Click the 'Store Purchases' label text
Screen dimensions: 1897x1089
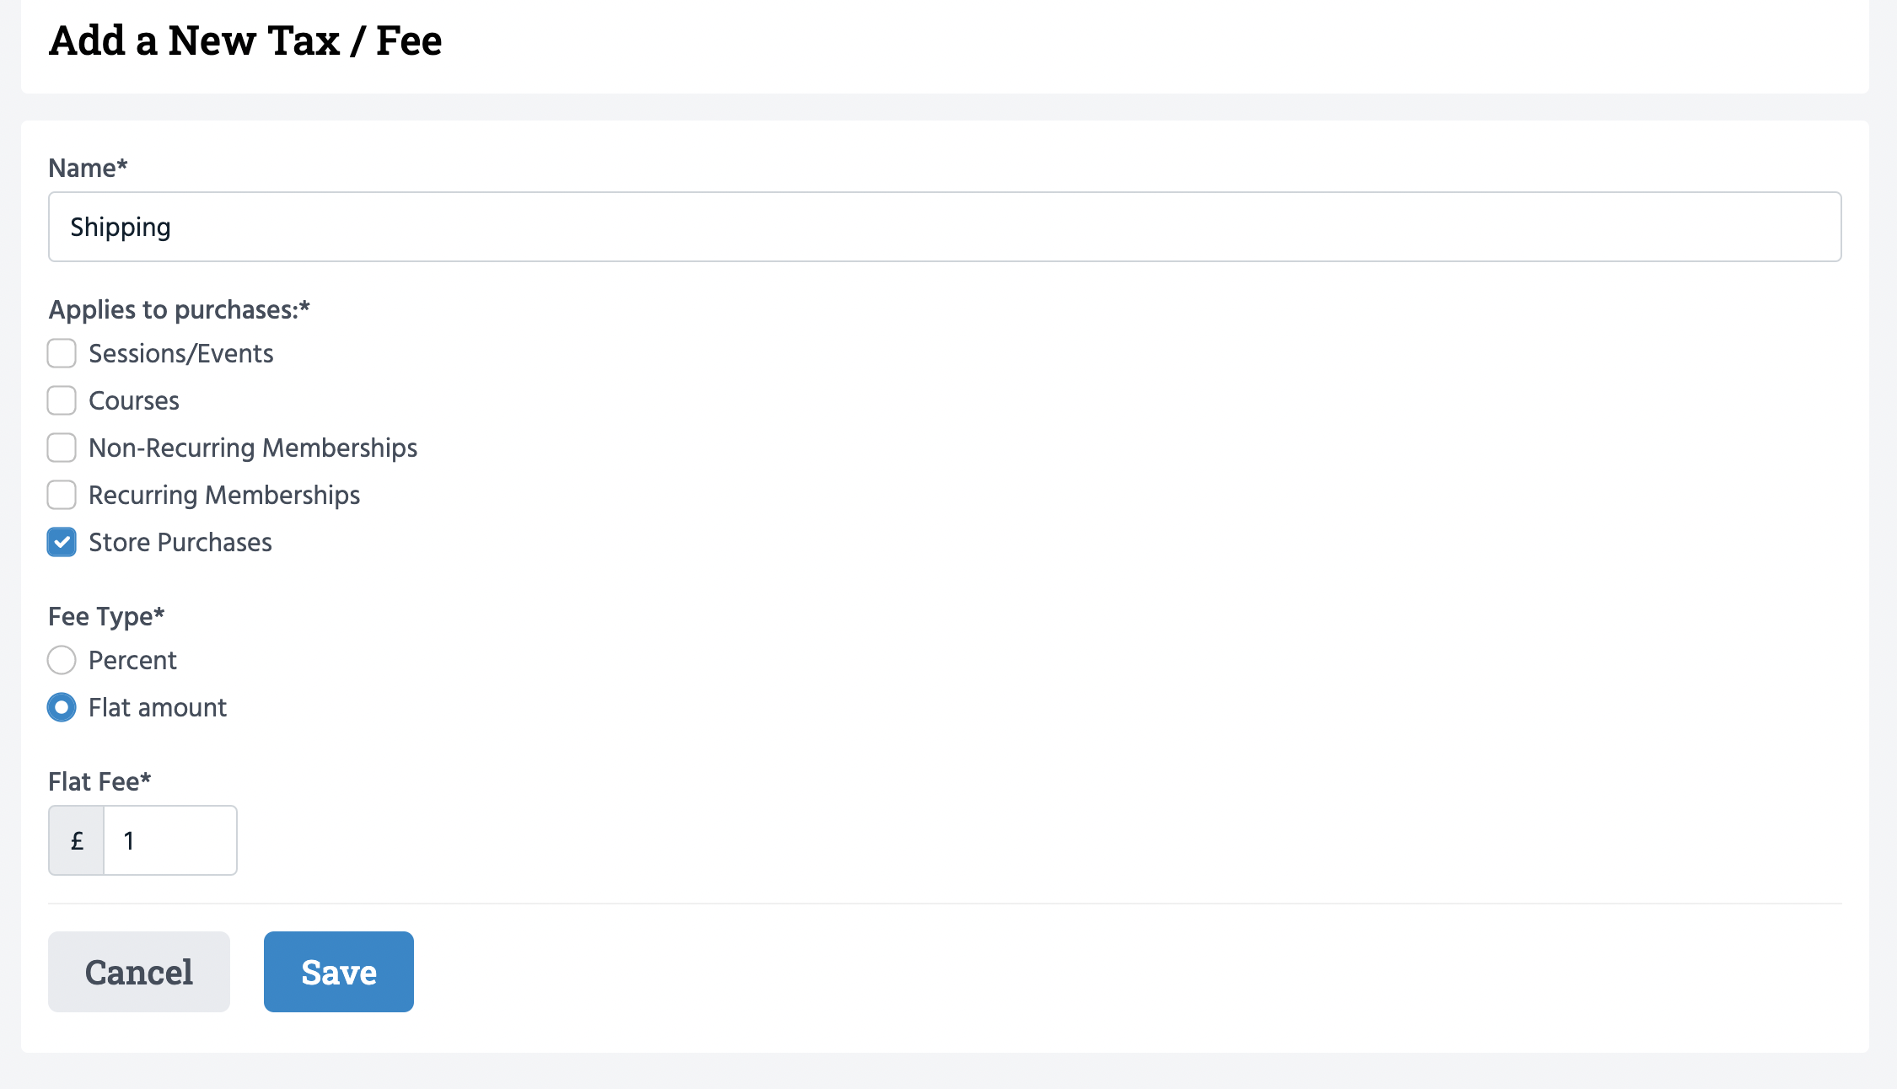tap(180, 543)
